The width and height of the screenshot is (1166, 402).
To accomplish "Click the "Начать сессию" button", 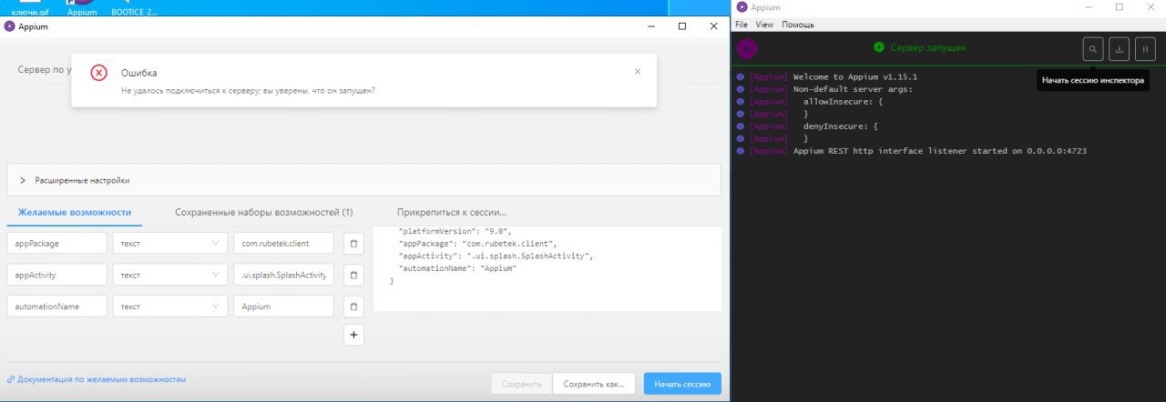I will (x=681, y=384).
